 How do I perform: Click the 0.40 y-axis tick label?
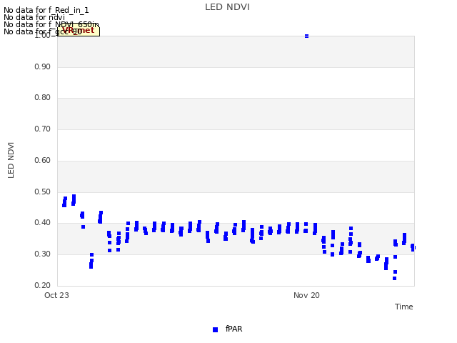43,222
